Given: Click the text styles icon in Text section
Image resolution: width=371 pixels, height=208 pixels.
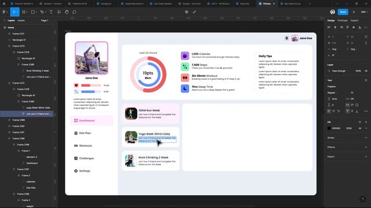Looking at the screenshot, I should 366,80.
